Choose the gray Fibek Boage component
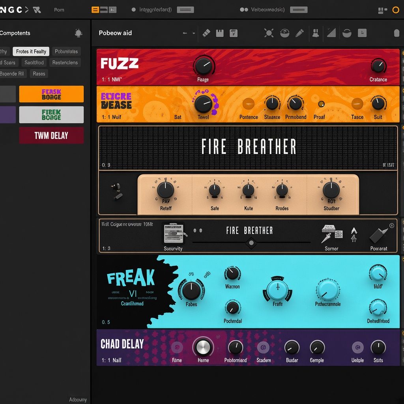The height and width of the screenshot is (404, 404). point(51,115)
